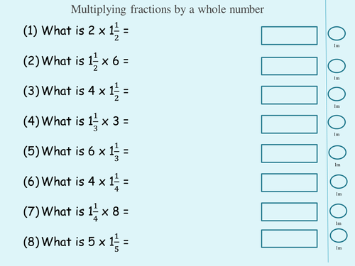355x266 pixels.
Task: Click the mark circle beside question 7
Action: tap(338, 211)
